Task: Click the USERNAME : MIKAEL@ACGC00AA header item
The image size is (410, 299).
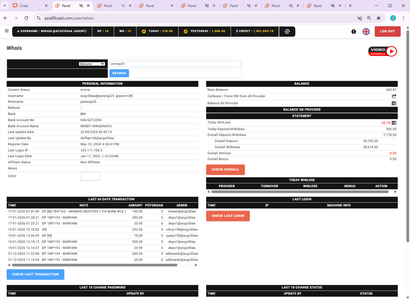Action: (52, 31)
